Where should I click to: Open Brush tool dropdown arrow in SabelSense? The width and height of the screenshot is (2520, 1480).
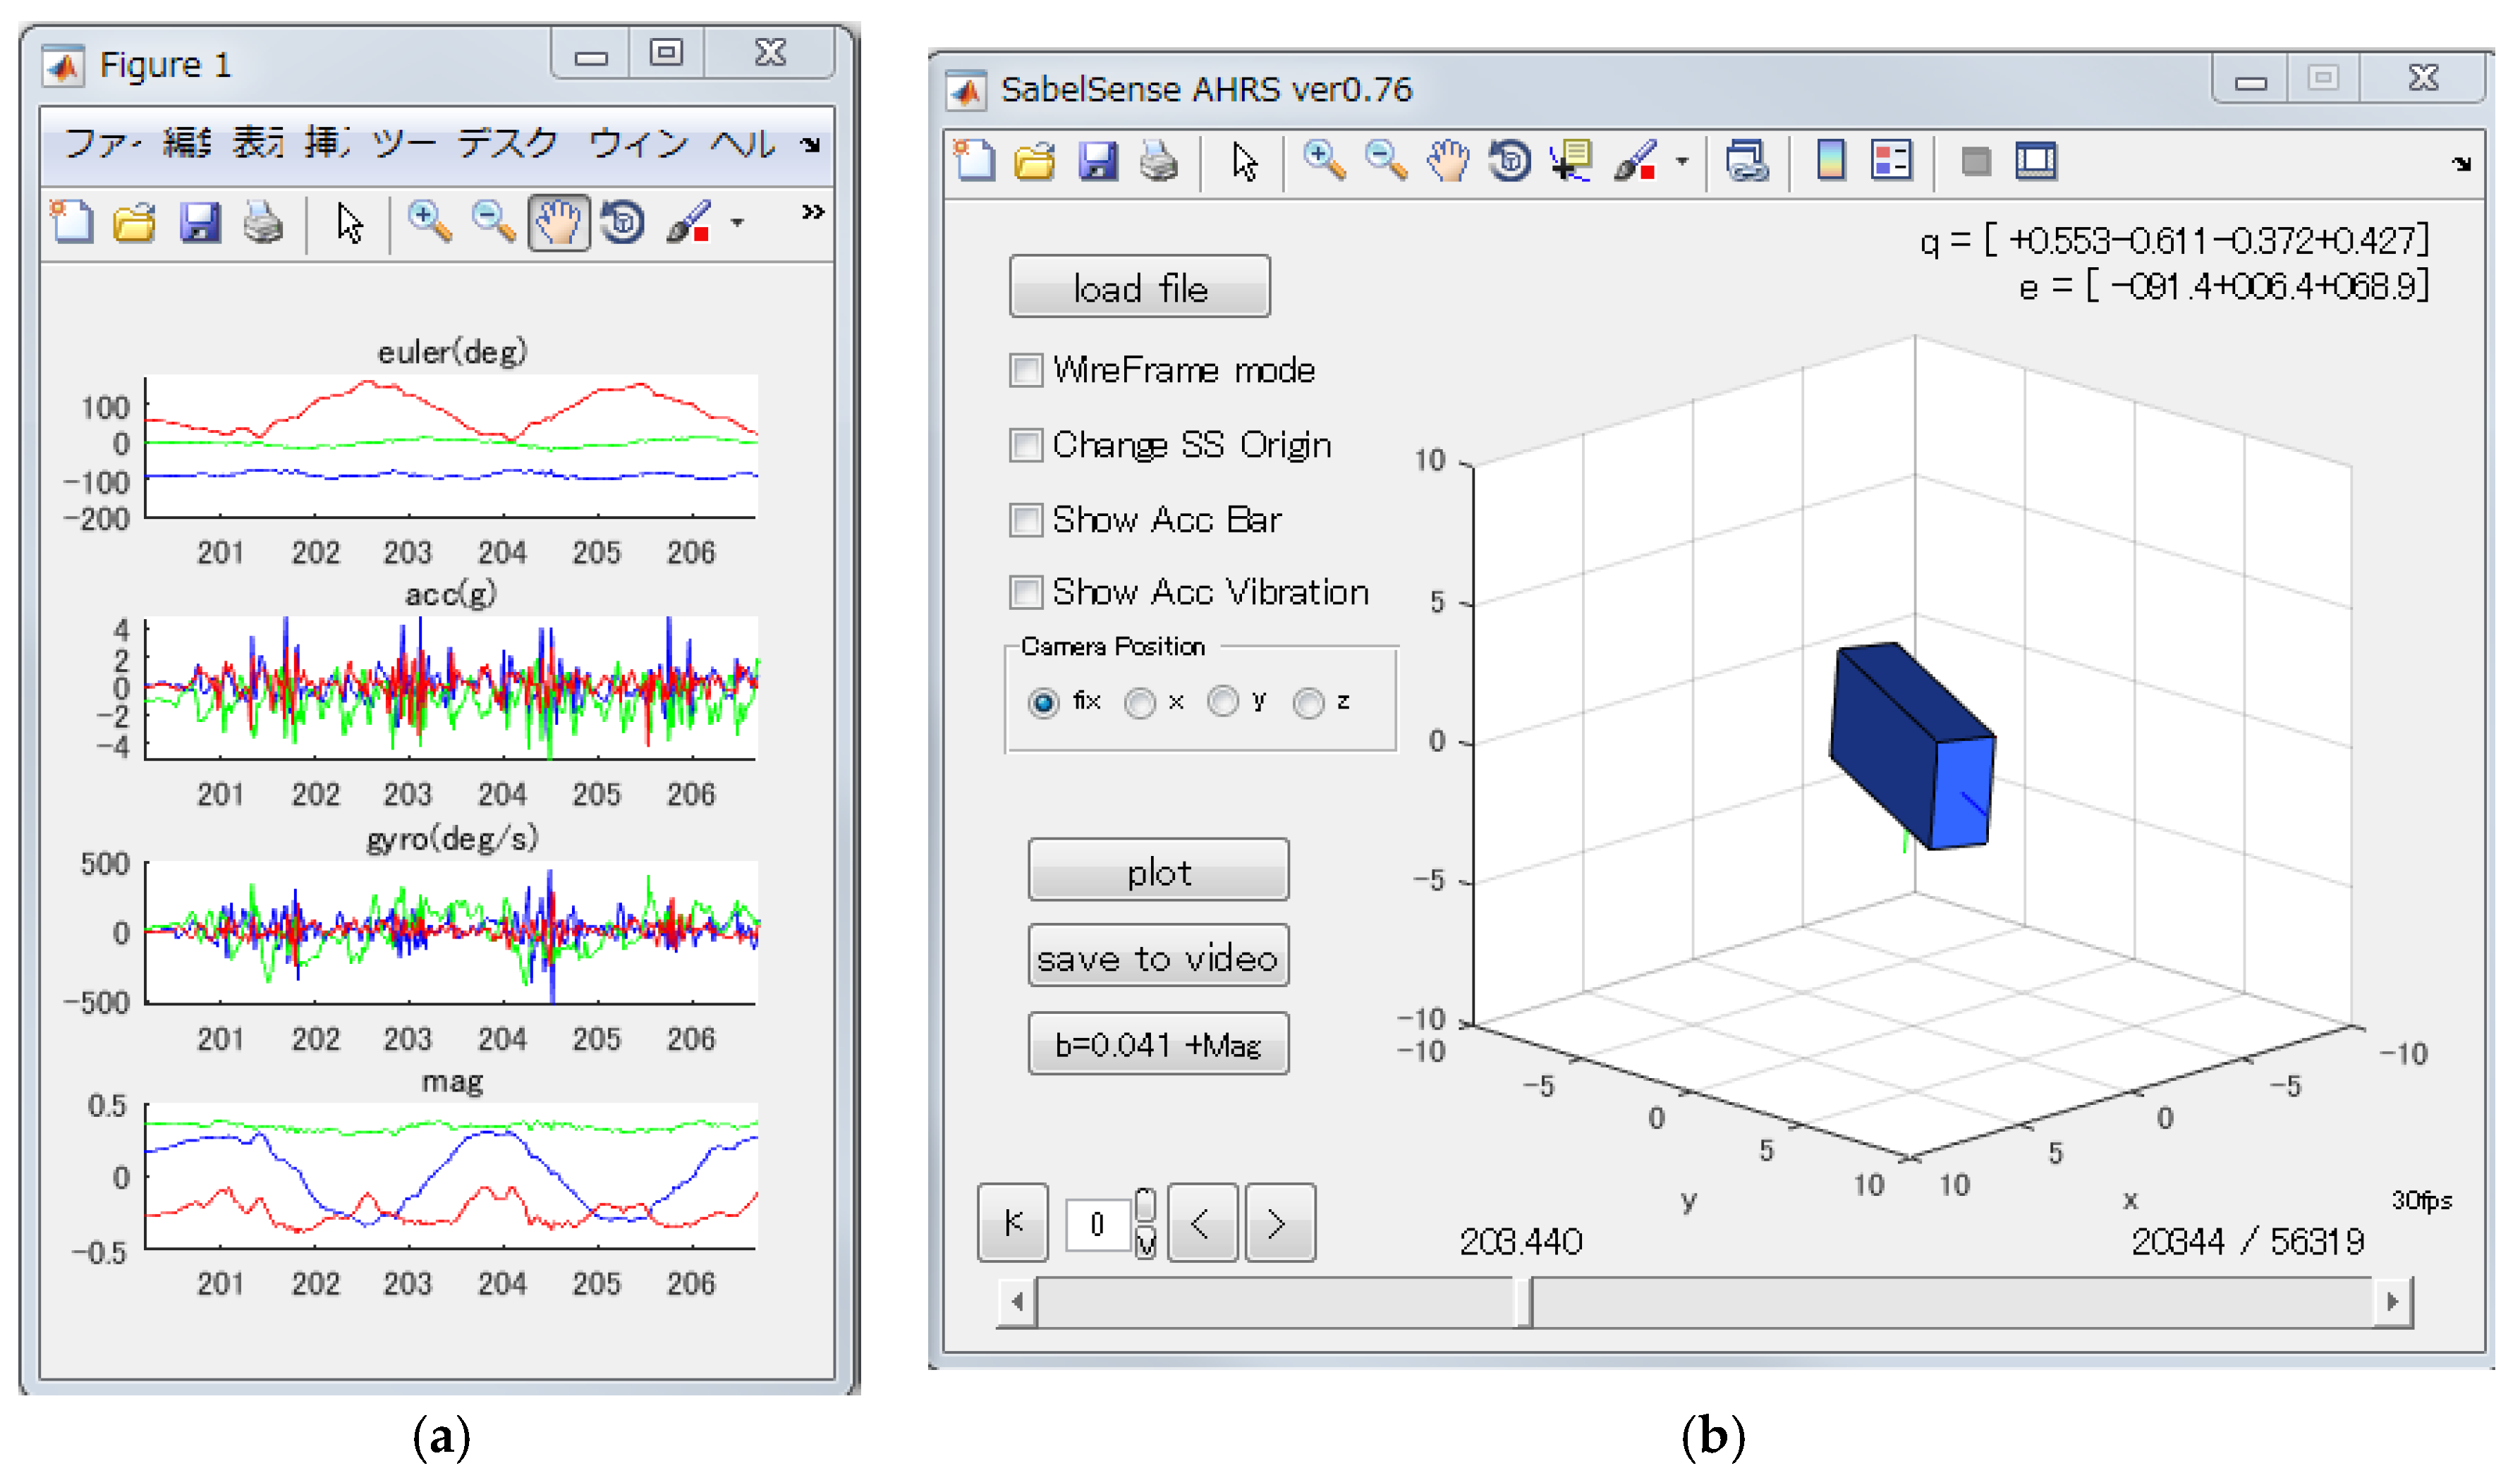(x=1682, y=161)
